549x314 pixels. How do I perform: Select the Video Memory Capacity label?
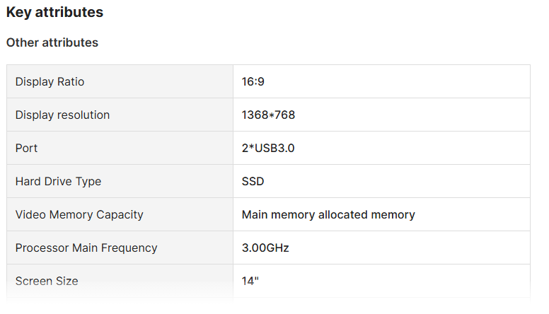pyautogui.click(x=79, y=214)
